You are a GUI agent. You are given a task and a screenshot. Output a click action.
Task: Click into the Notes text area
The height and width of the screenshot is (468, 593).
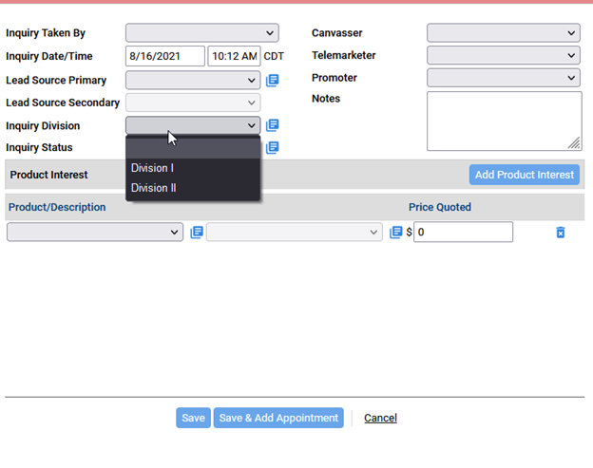[504, 121]
